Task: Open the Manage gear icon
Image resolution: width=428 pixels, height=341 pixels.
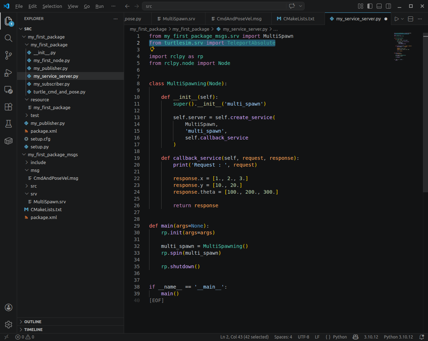Action: pos(9,325)
